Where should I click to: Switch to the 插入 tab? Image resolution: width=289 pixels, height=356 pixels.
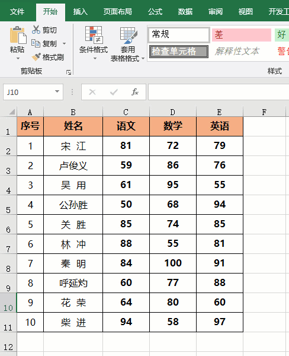(x=80, y=11)
